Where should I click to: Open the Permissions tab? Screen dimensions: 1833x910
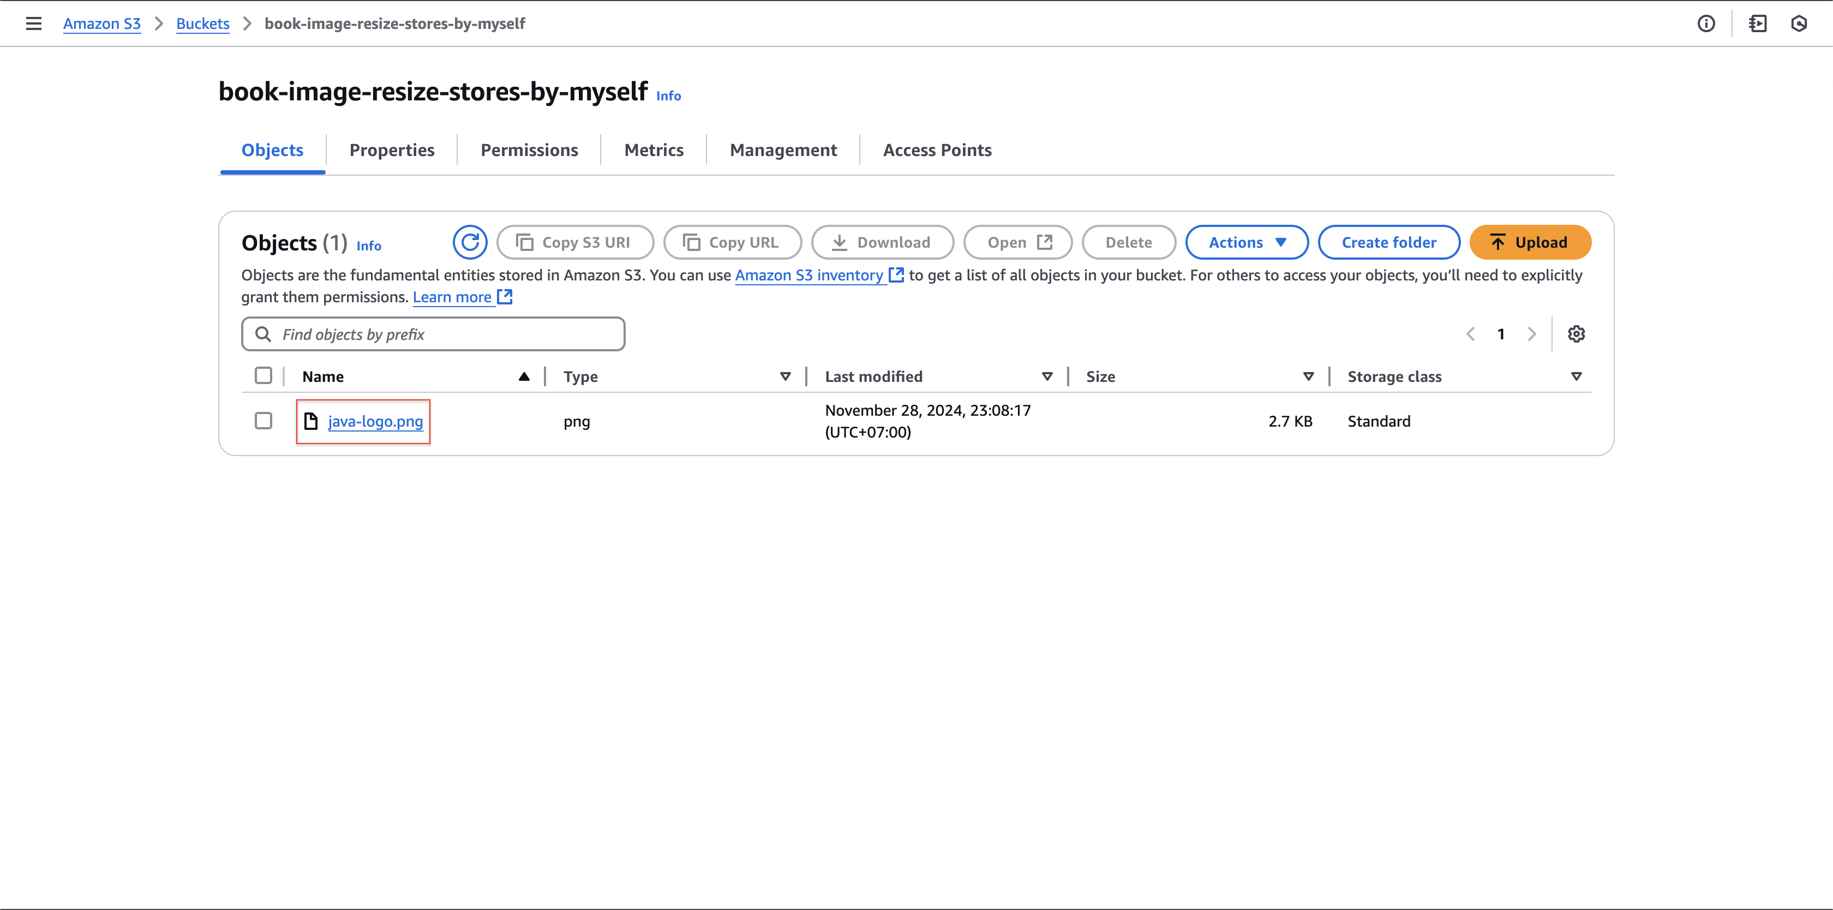pos(529,150)
